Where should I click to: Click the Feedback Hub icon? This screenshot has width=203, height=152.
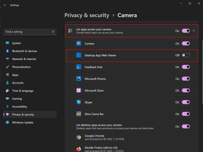(79, 67)
